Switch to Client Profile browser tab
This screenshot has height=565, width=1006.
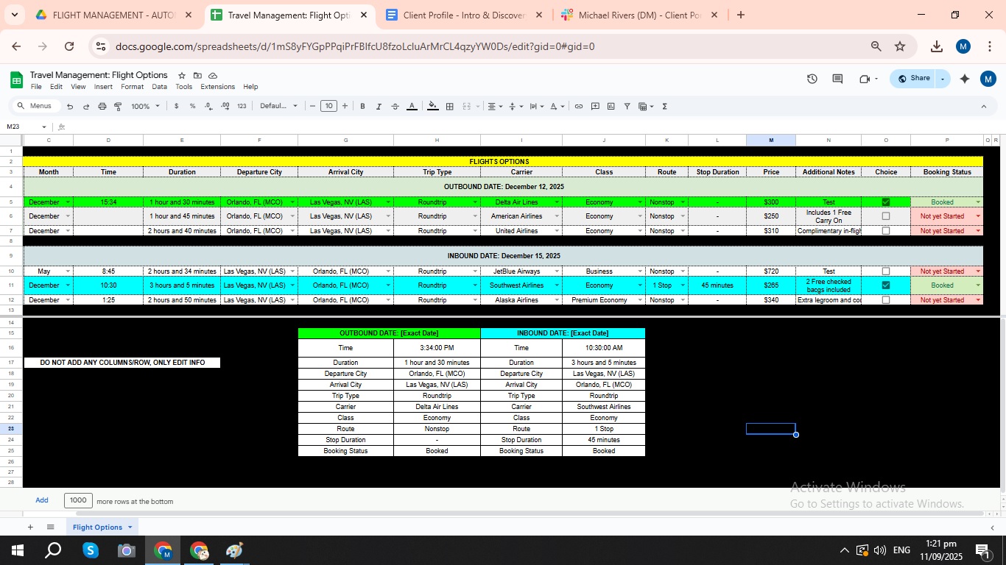click(x=464, y=15)
